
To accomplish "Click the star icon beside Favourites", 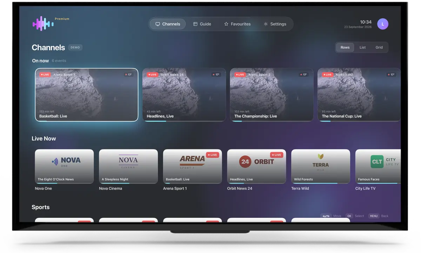I will tap(226, 24).
